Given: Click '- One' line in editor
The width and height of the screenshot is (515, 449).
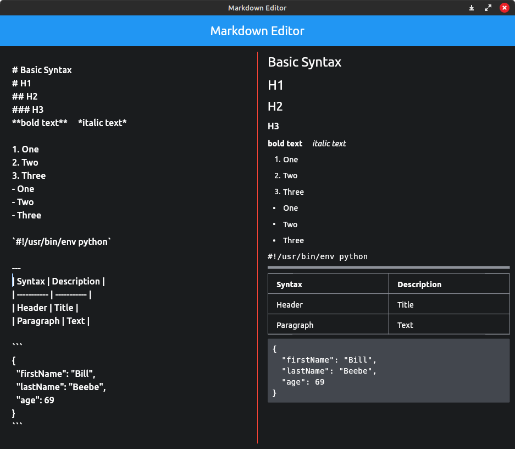Looking at the screenshot, I should pyautogui.click(x=23, y=189).
